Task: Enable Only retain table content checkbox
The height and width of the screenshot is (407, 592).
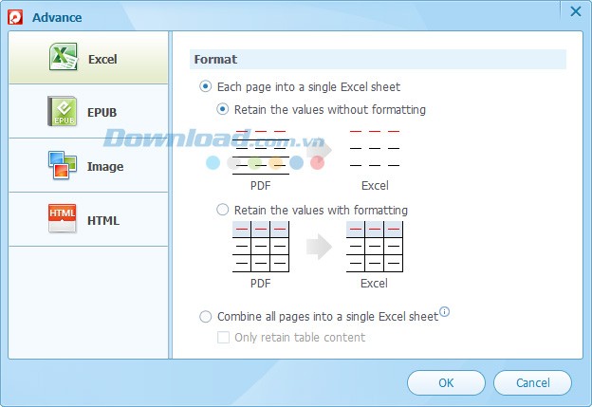Action: click(223, 337)
